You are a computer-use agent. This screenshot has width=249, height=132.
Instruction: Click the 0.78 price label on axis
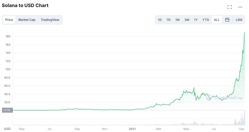tap(7, 110)
